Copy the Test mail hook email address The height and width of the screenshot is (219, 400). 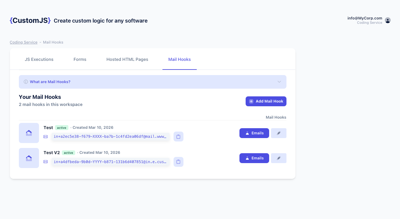pyautogui.click(x=178, y=137)
